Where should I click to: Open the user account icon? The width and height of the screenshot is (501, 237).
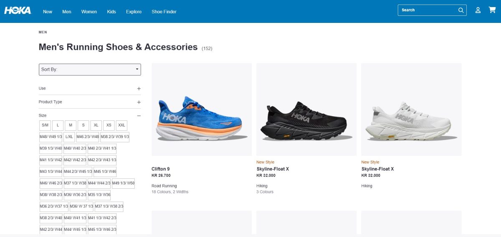coord(478,10)
